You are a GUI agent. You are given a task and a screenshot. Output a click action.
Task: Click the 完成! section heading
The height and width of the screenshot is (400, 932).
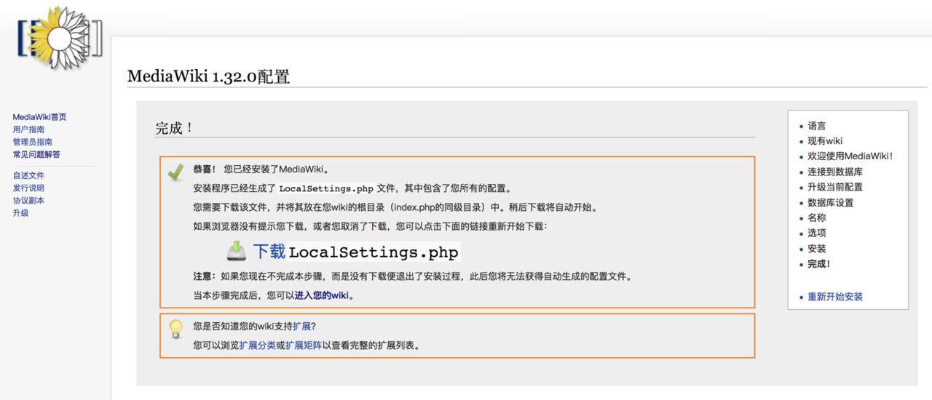click(174, 128)
